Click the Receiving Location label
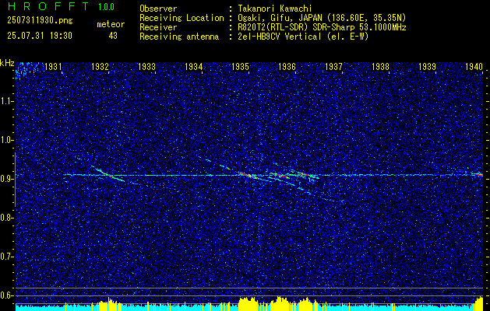 click(x=182, y=18)
